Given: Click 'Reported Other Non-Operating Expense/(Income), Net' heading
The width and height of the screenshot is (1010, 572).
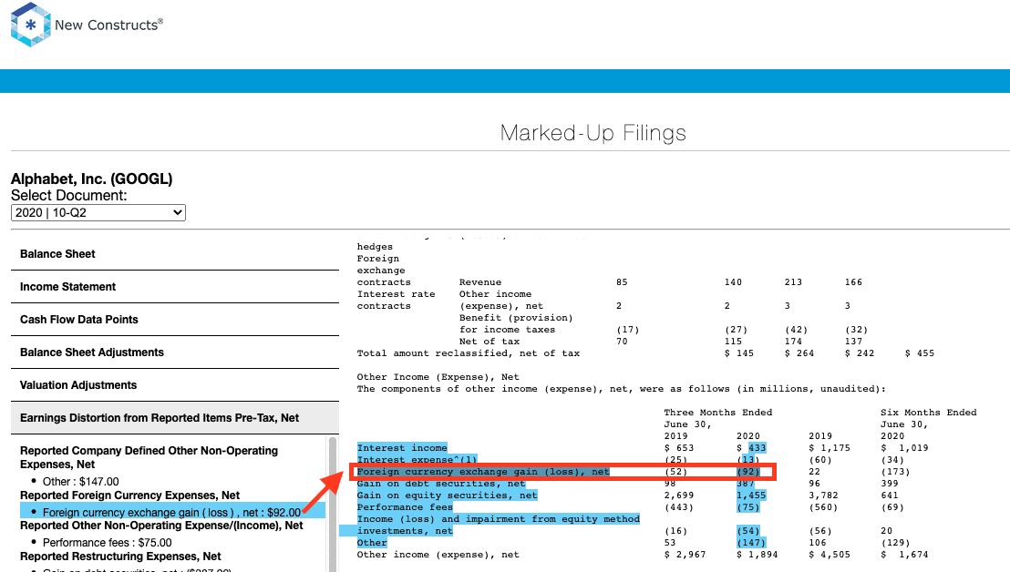Looking at the screenshot, I should [161, 526].
